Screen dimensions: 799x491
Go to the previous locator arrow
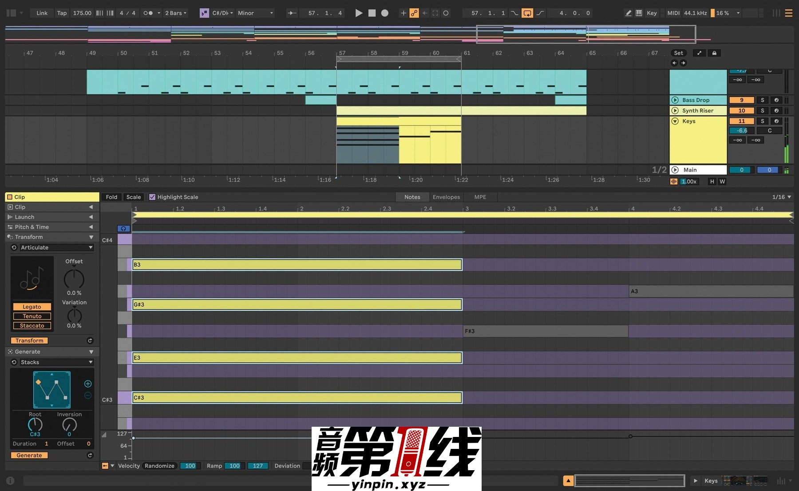coord(674,63)
